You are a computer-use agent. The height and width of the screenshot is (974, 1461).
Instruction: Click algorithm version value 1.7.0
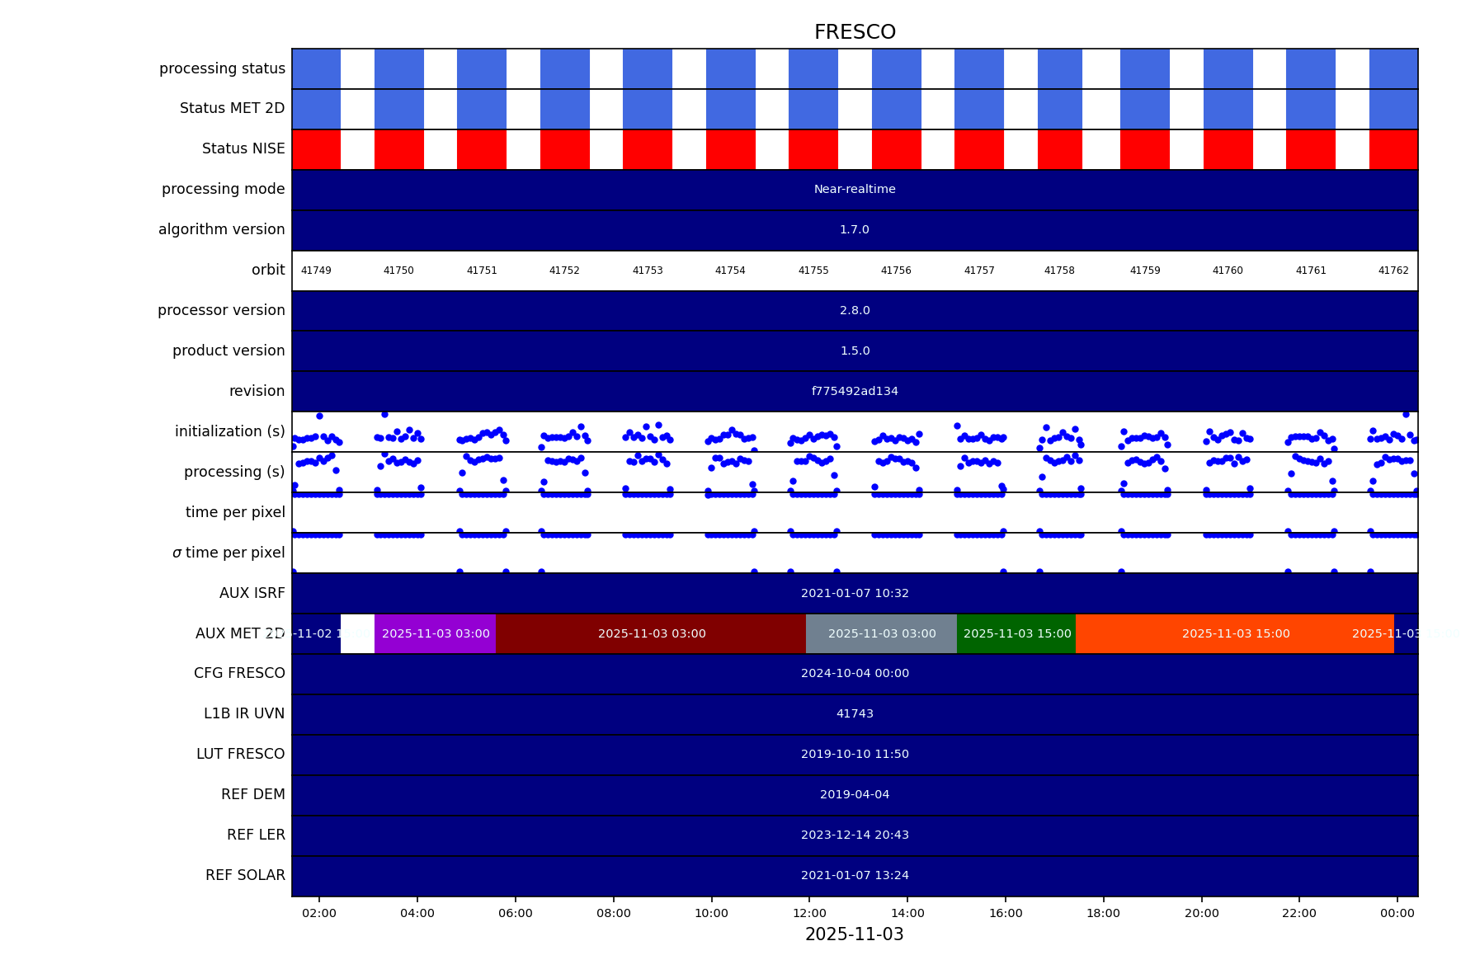tap(855, 230)
